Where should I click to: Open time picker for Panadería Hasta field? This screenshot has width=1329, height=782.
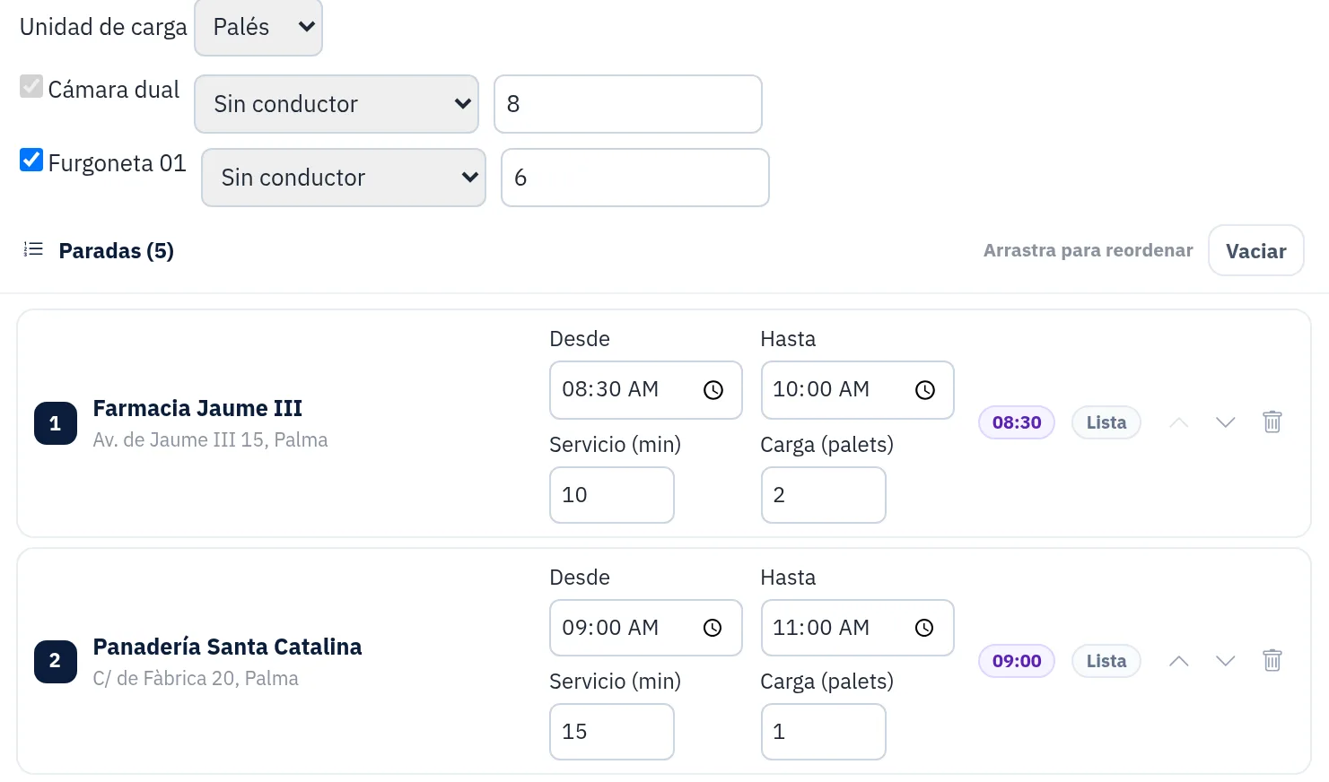point(924,628)
